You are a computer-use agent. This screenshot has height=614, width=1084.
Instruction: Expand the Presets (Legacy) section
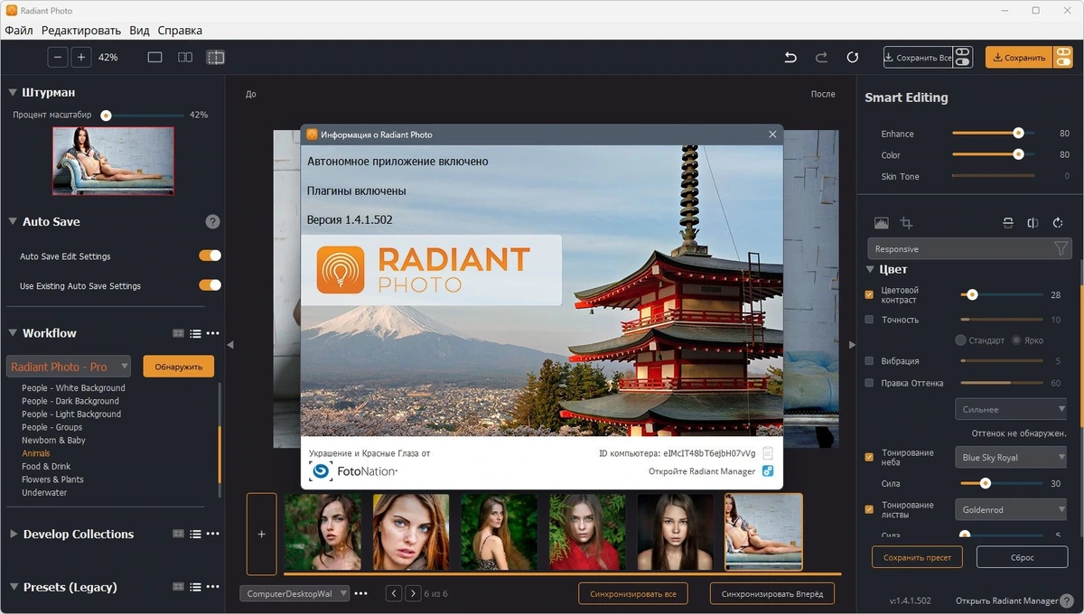point(13,587)
